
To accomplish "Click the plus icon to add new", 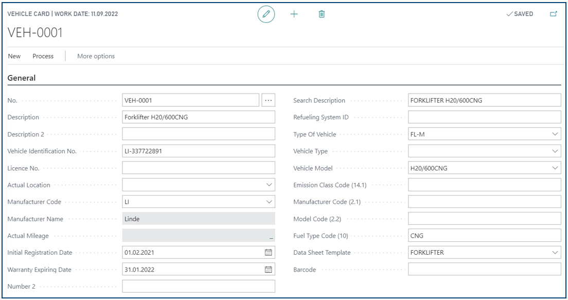I will pos(294,14).
